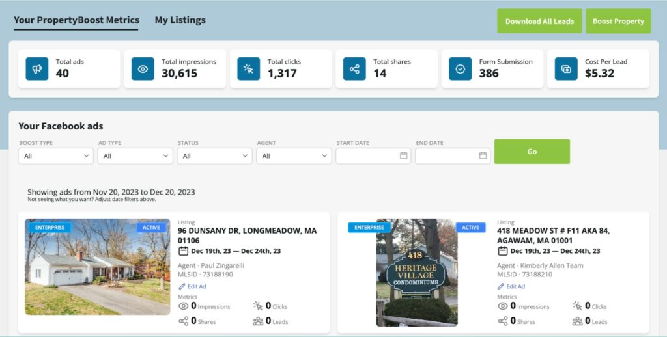Click the Boost Property button
Image resolution: width=667 pixels, height=337 pixels.
coord(618,21)
